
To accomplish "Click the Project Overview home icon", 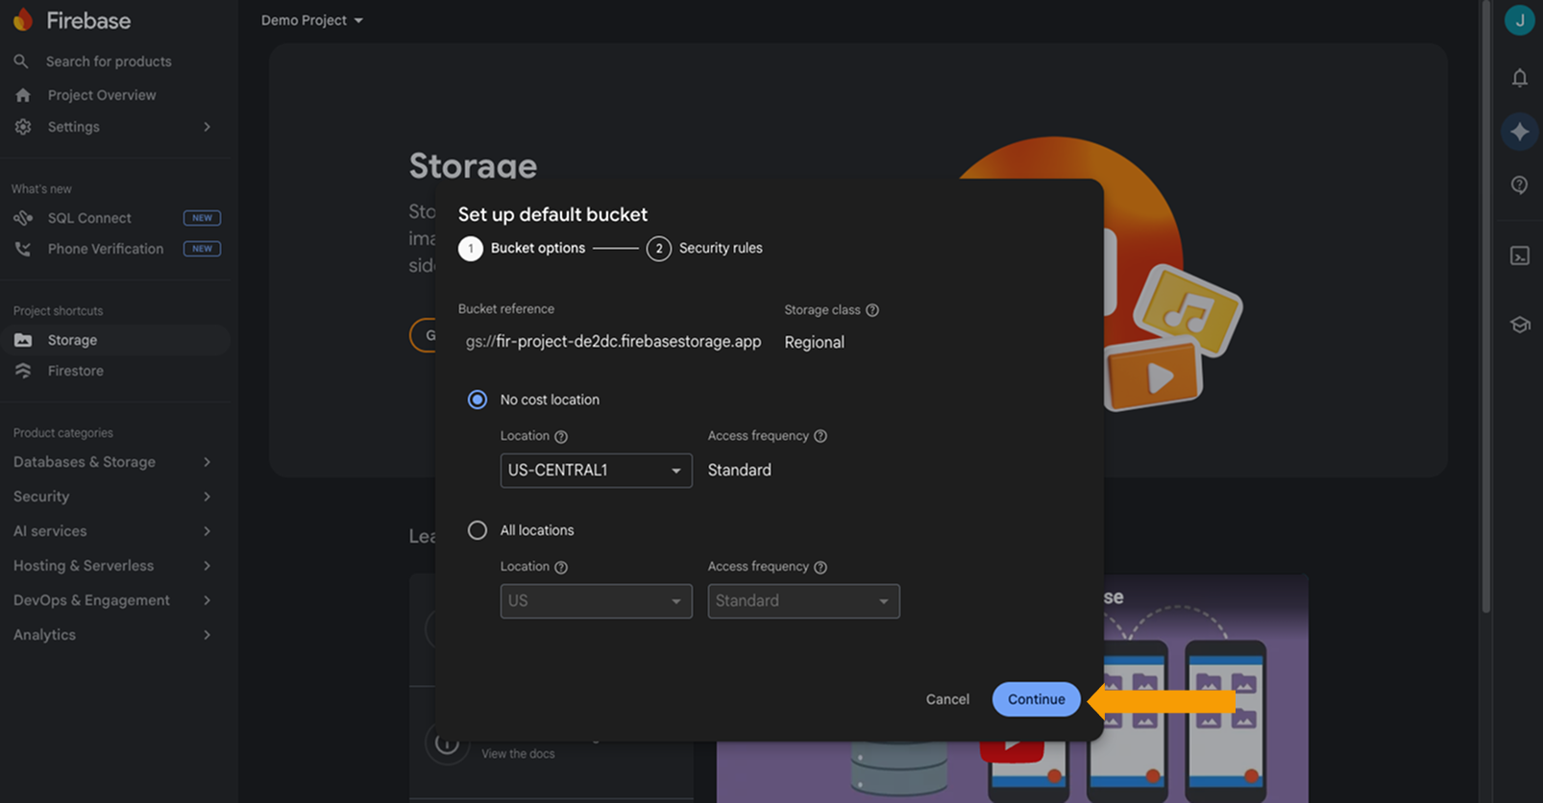I will 23,95.
